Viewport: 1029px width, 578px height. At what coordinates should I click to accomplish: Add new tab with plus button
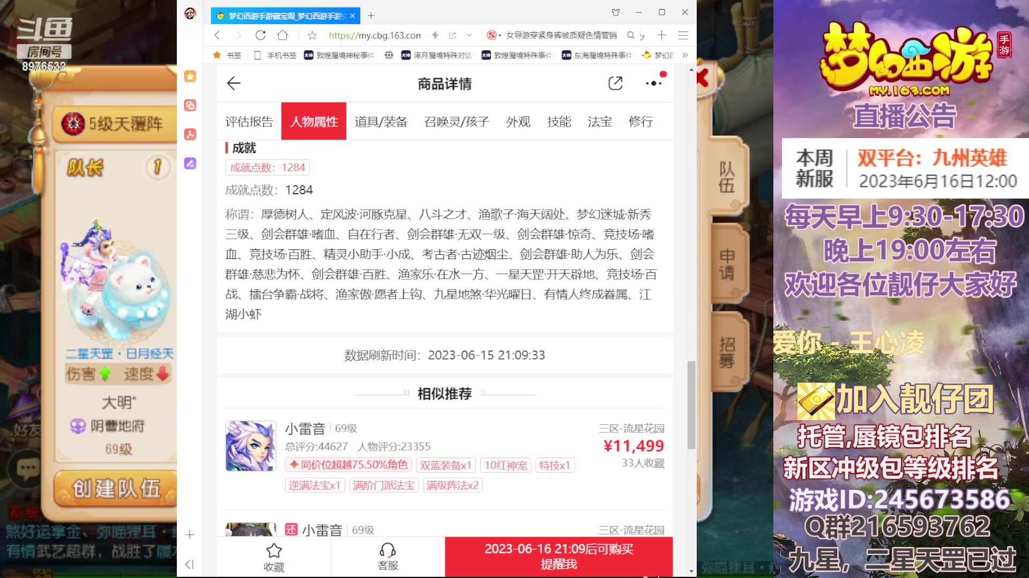click(x=371, y=16)
